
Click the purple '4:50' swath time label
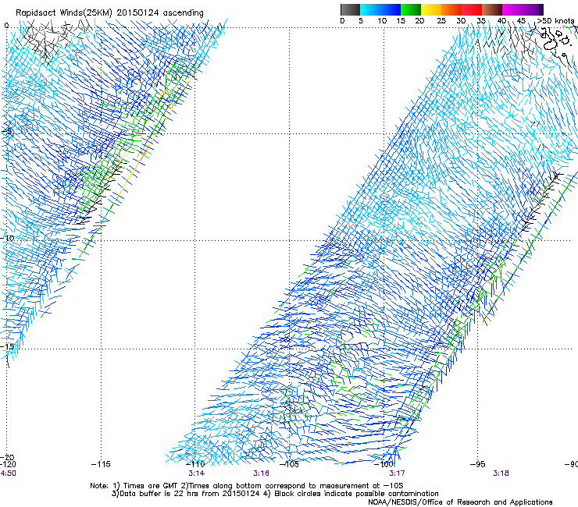point(8,473)
